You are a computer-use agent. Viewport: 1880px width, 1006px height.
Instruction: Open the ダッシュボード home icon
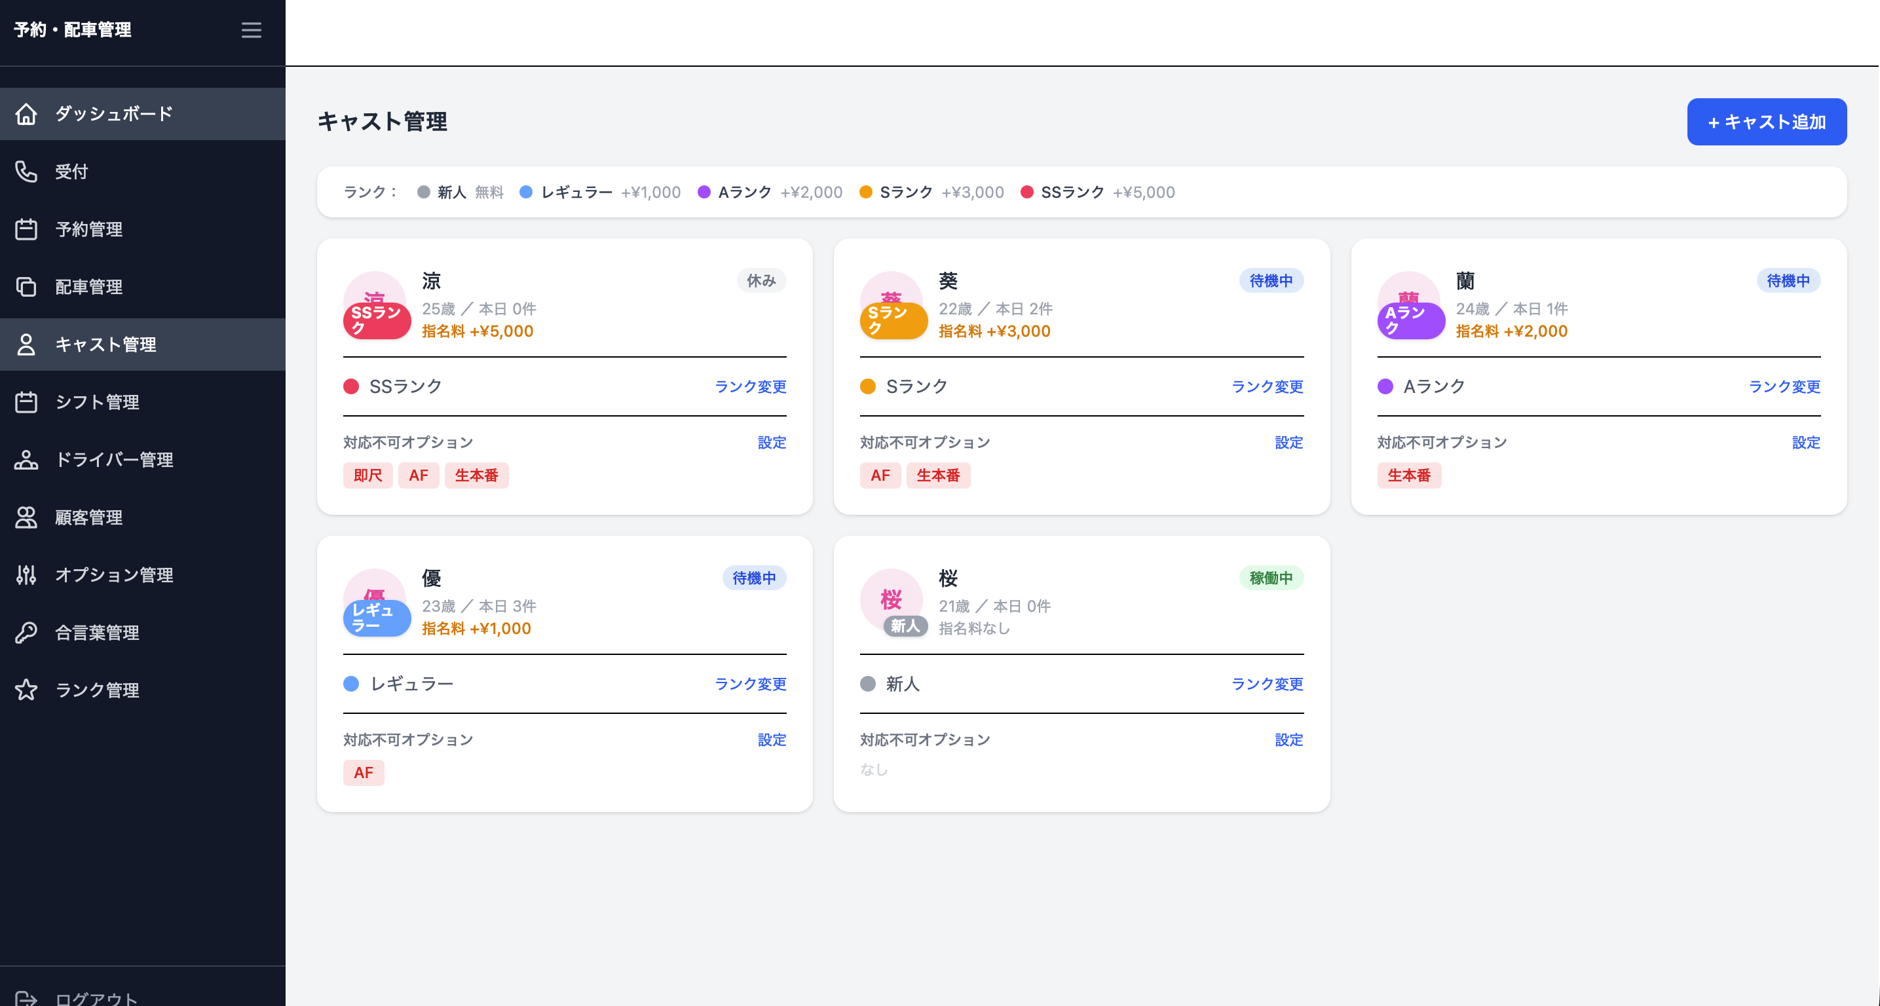point(26,114)
